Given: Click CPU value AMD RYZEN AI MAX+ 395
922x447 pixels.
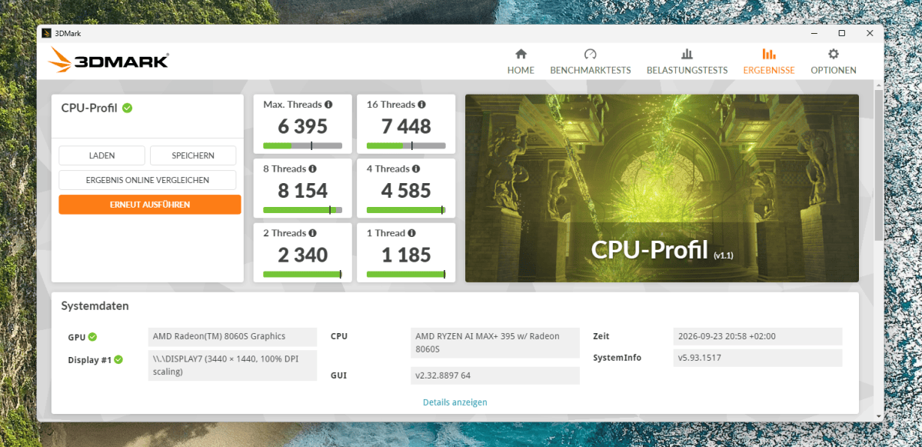Looking at the screenshot, I should [x=495, y=343].
